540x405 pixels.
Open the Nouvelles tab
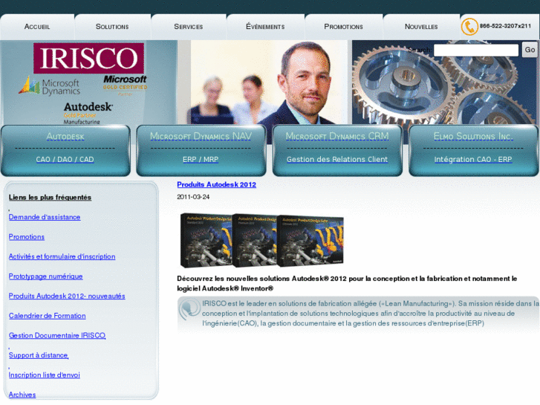tap(421, 27)
